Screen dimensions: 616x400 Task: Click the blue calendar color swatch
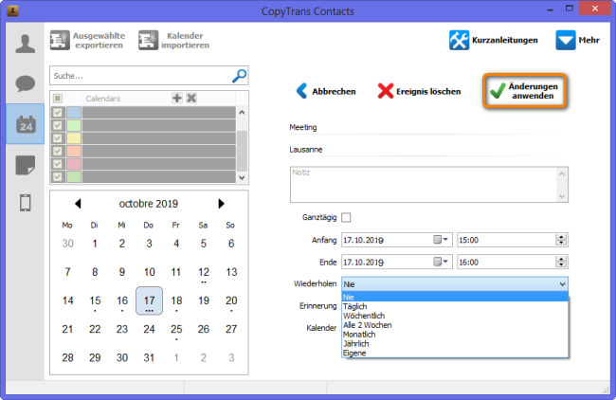[74, 113]
